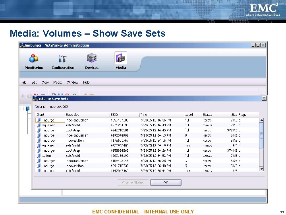The height and width of the screenshot is (215, 286).
Task: Select the time 7/23/05 12:56:38 PM
Action: pyautogui.click(x=156, y=161)
